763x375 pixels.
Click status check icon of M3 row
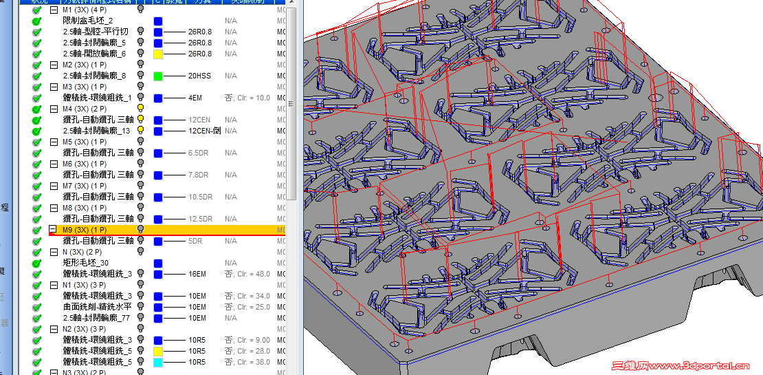36,87
